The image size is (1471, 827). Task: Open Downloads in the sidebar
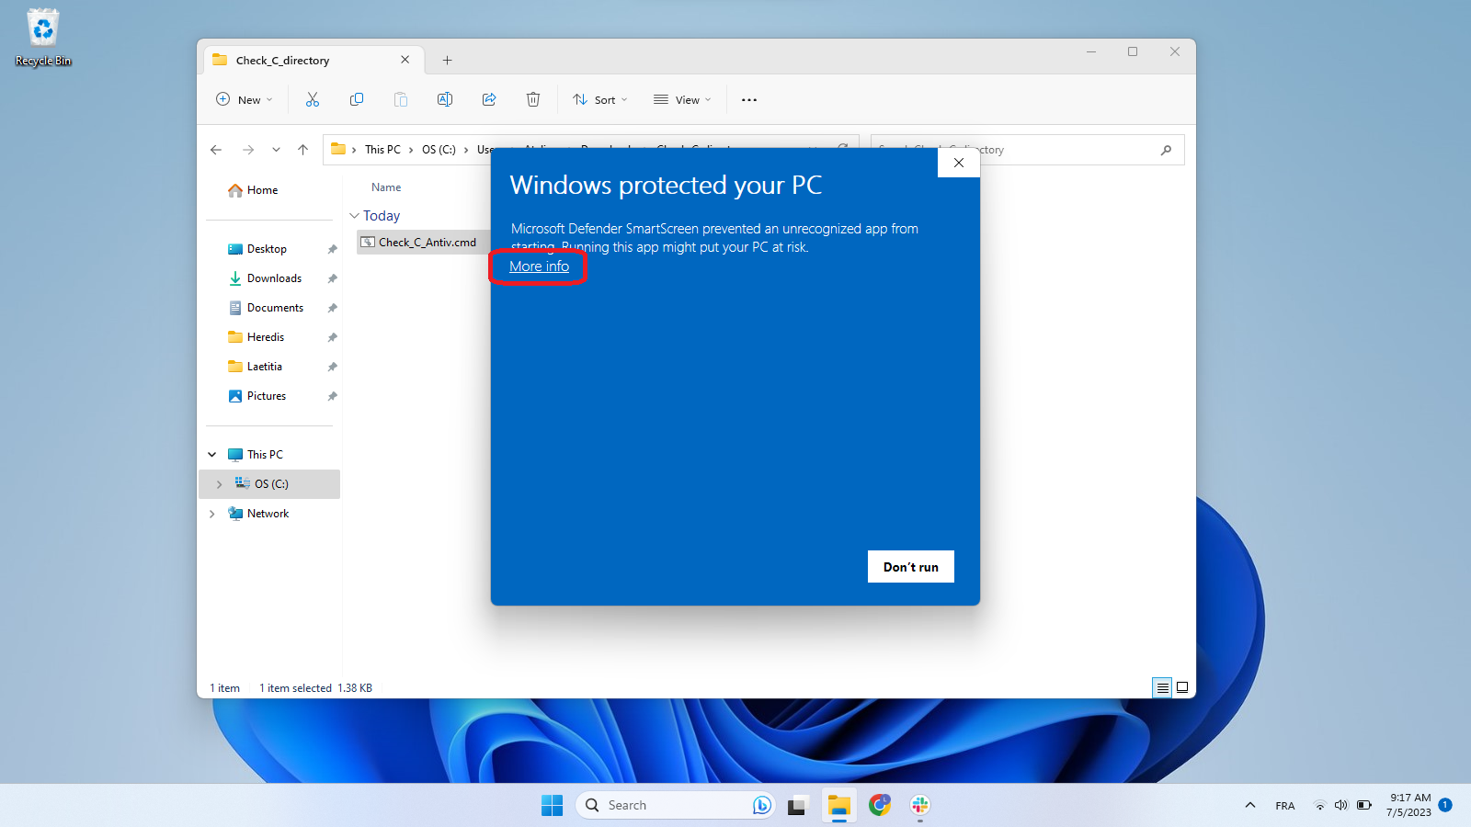(x=274, y=278)
